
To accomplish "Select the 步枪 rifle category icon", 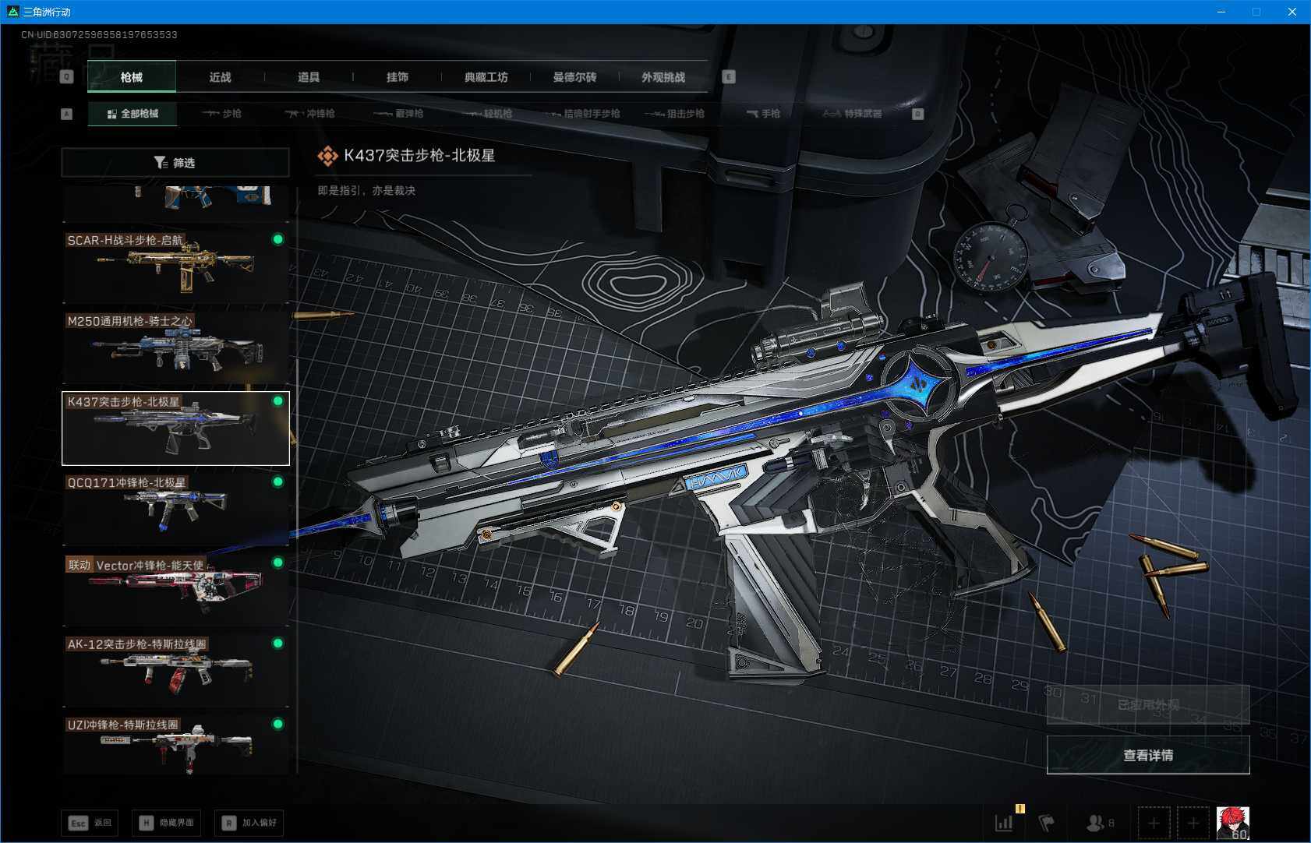I will (226, 114).
